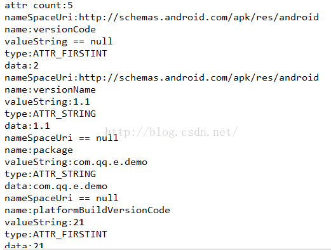Image resolution: width=331 pixels, height=250 pixels.
Task: Click the 'name:platformBuildVersionCode' line
Action: click(x=87, y=210)
